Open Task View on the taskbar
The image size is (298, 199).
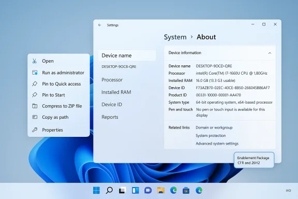[122, 190]
